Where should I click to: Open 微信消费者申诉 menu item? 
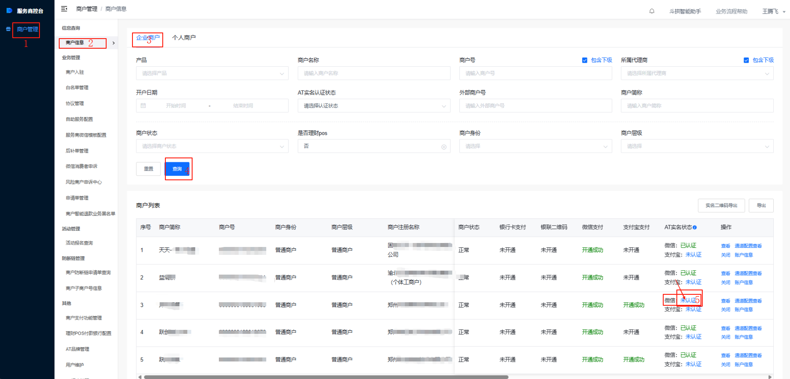click(x=81, y=166)
